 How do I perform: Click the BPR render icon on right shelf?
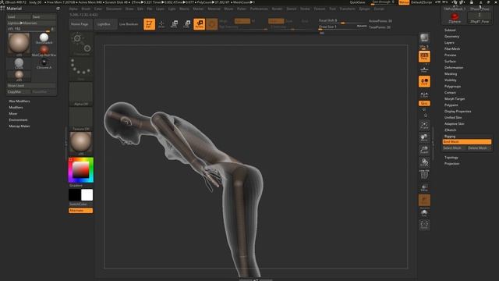(x=424, y=38)
